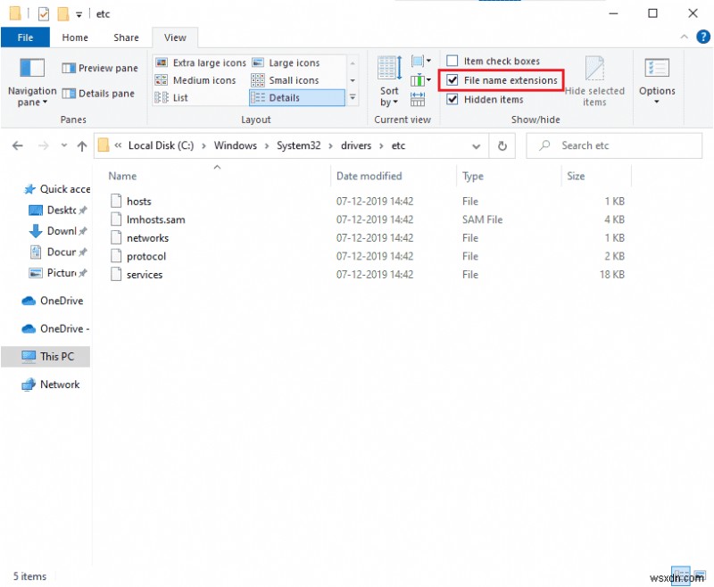Uncheck the Hidden items option
The image size is (714, 587).
click(452, 99)
